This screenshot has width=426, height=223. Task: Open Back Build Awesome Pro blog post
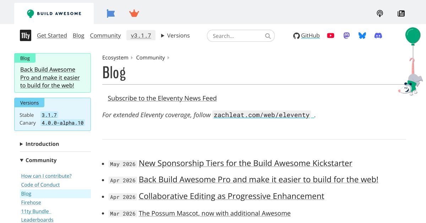[258, 179]
